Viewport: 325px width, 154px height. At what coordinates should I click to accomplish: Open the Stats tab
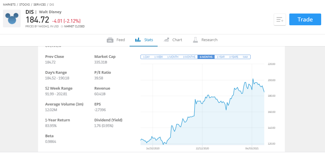[x=144, y=40]
